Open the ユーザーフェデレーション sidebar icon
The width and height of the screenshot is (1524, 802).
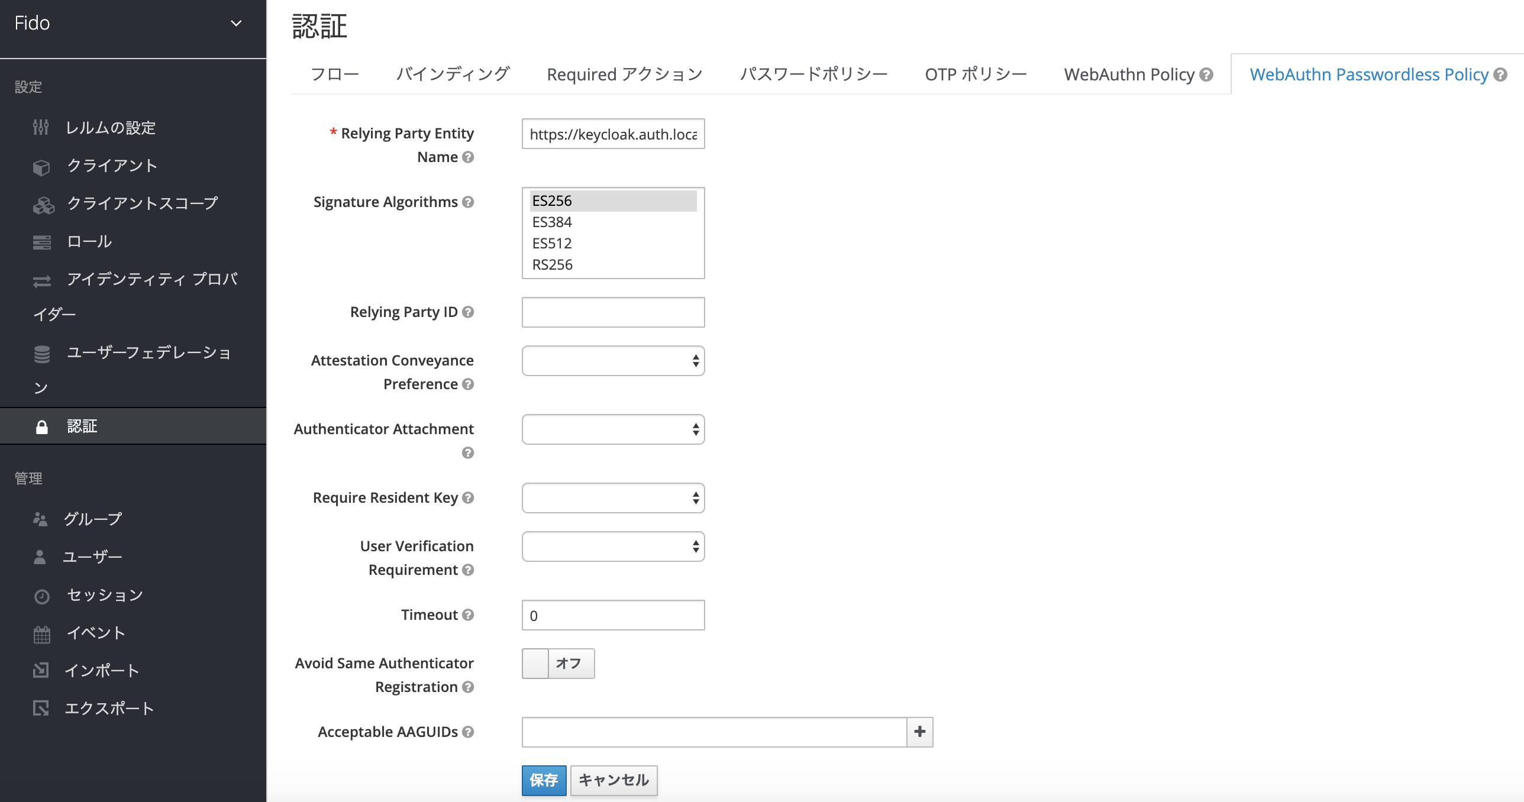(x=41, y=353)
